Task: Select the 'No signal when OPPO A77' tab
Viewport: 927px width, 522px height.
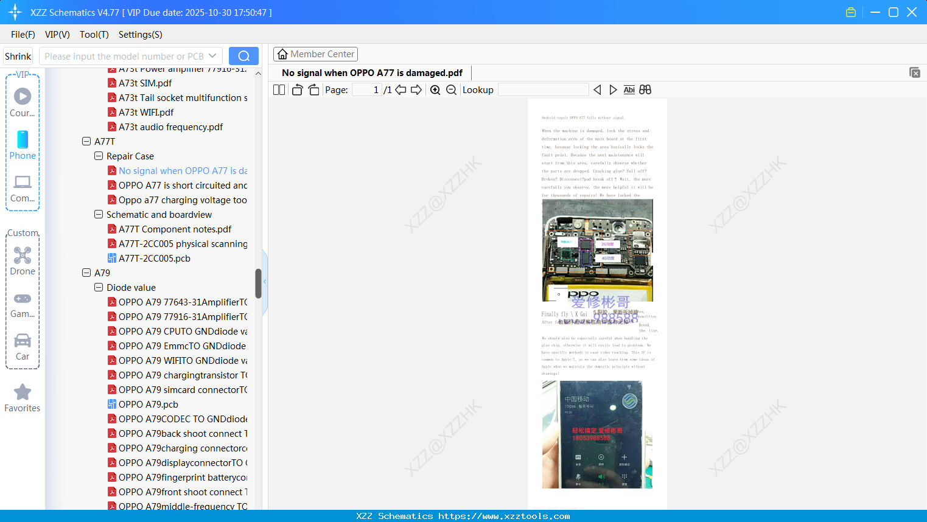Action: (x=372, y=73)
